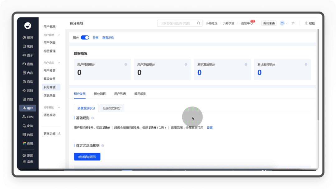
Task: Switch to 积分消耗 tab
Action: (x=100, y=94)
